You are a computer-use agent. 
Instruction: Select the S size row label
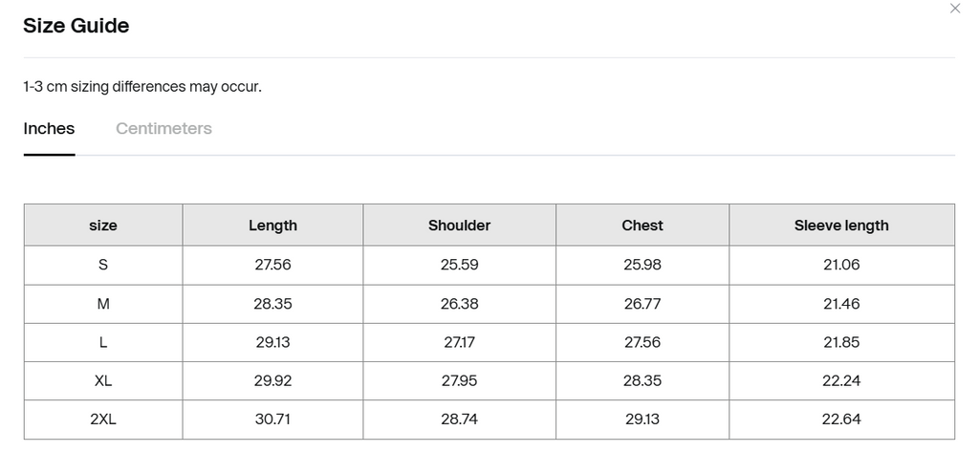pyautogui.click(x=103, y=265)
